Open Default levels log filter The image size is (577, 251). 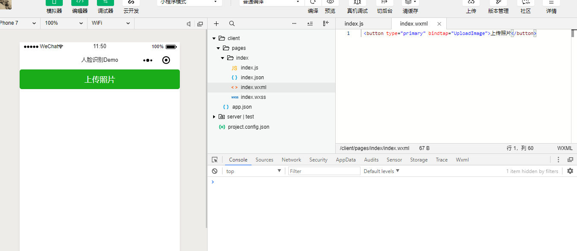point(381,171)
